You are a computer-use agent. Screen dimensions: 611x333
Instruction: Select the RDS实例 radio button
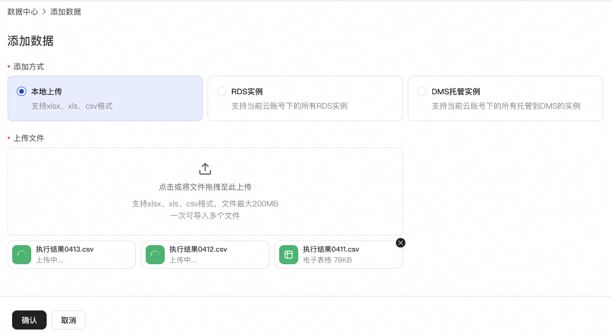pyautogui.click(x=222, y=91)
